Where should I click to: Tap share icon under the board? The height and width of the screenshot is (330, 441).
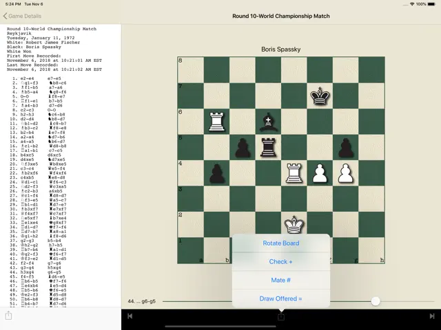(281, 317)
